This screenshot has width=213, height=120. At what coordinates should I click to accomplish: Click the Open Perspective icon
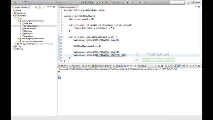(x=188, y=3)
